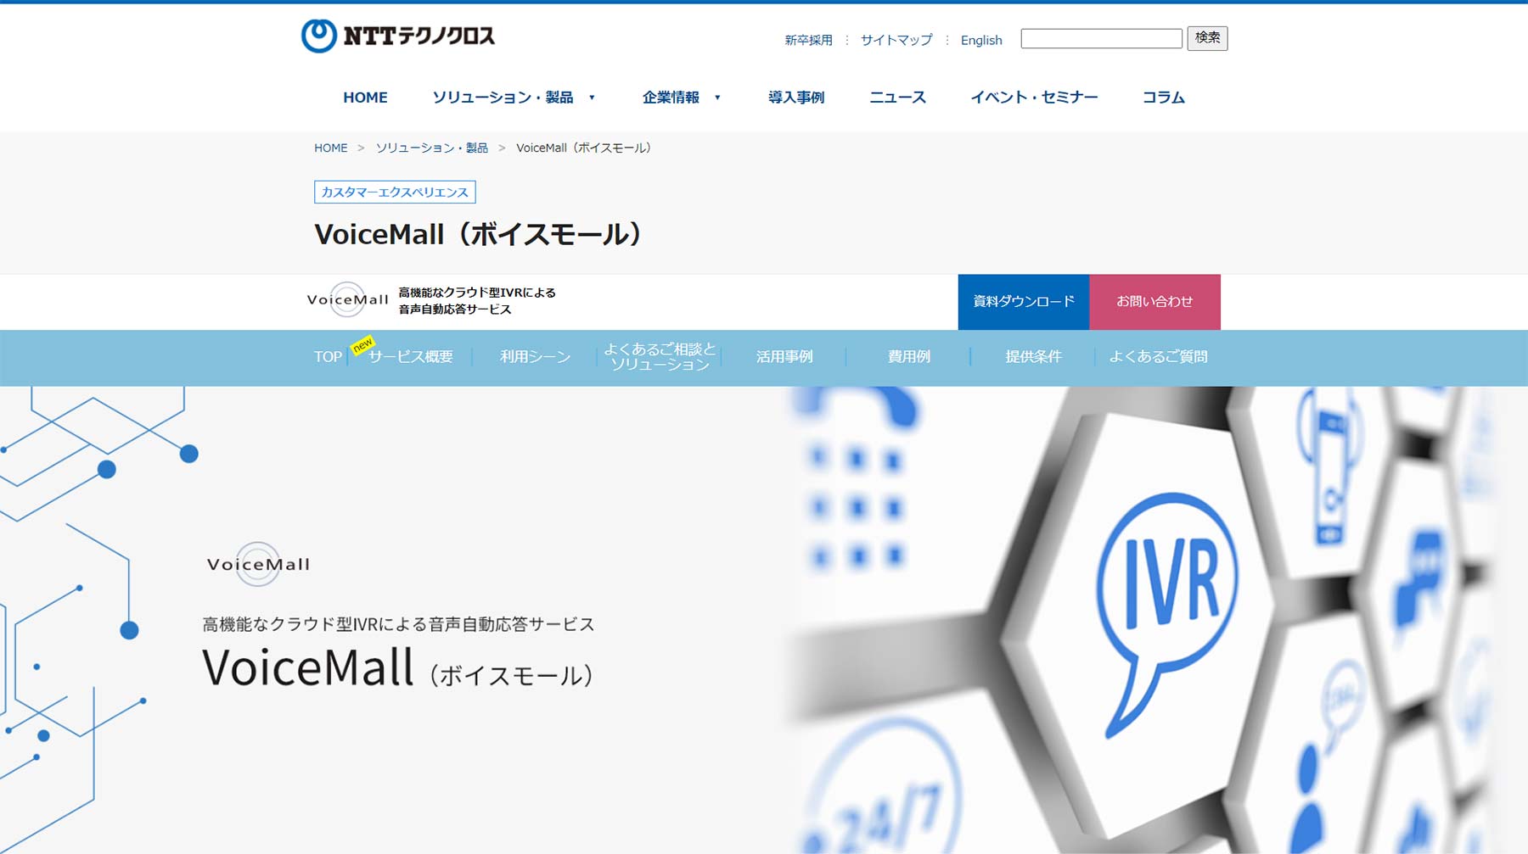1528x854 pixels.
Task: Expand the 企業情報 dropdown arrow
Action: click(717, 98)
